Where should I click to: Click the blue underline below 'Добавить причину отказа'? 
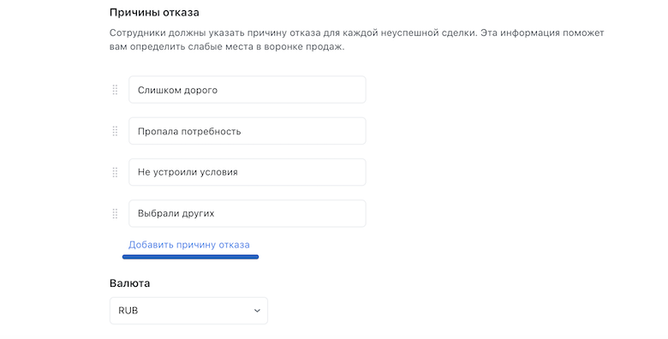click(x=190, y=257)
